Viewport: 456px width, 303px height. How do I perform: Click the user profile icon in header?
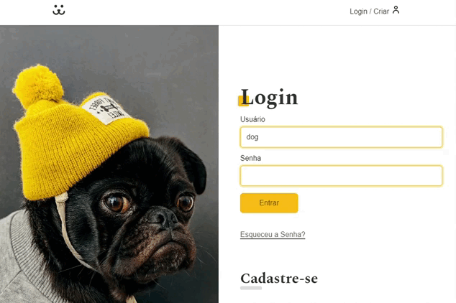point(396,10)
